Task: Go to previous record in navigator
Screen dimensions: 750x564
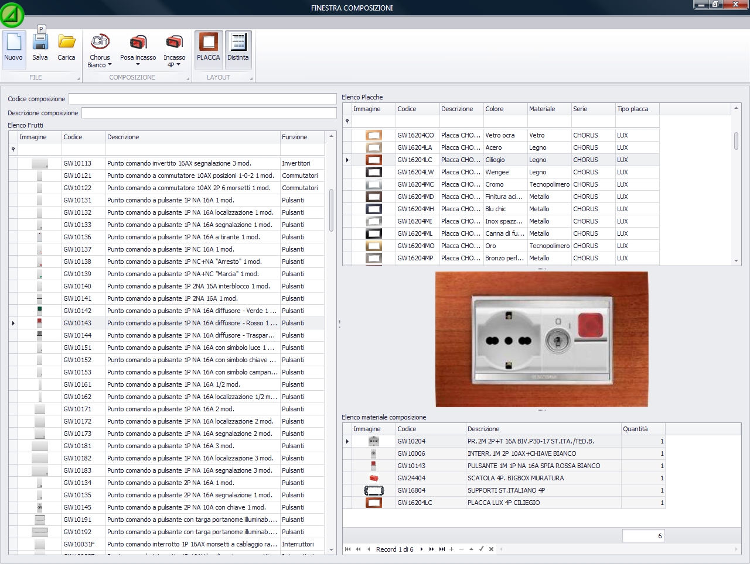Action: tap(369, 549)
